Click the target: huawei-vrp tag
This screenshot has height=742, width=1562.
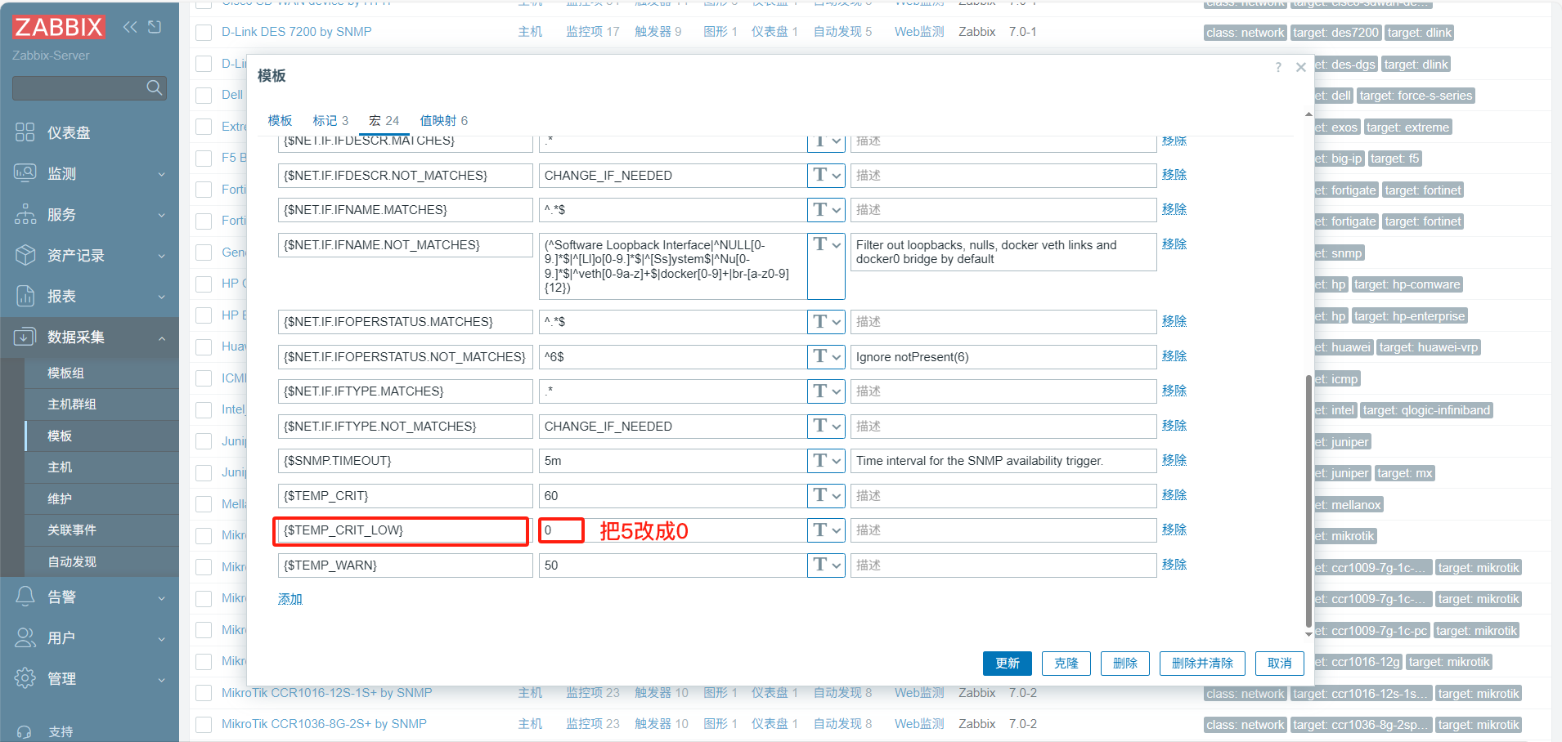click(1429, 347)
